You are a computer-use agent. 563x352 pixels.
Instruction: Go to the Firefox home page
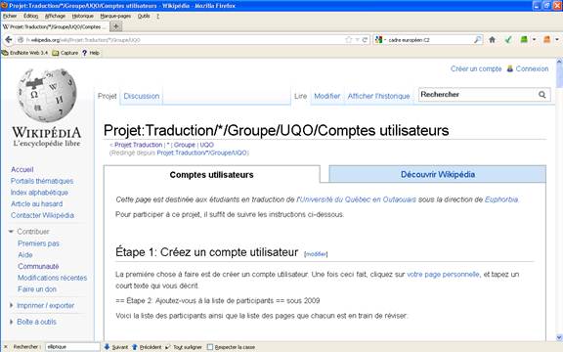[x=493, y=40]
